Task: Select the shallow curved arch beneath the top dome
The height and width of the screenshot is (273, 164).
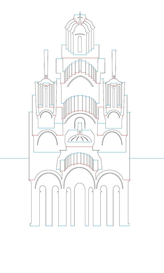Action: 80,81
